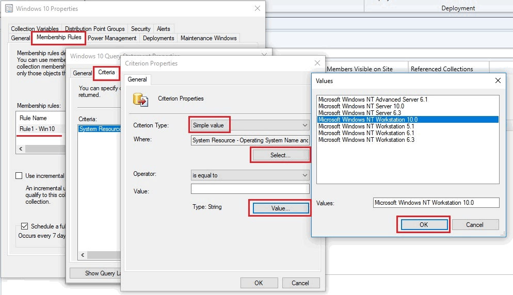Image resolution: width=513 pixels, height=295 pixels.
Task: Select Microsoft Windows NT Workstation 10.0 entry
Action: [x=408, y=120]
